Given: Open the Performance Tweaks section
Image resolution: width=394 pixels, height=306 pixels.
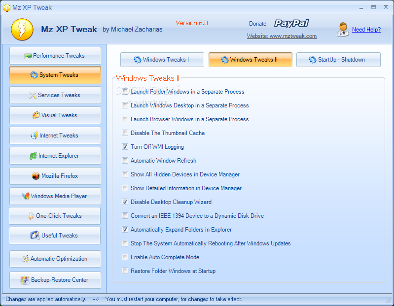Looking at the screenshot, I should tap(55, 56).
